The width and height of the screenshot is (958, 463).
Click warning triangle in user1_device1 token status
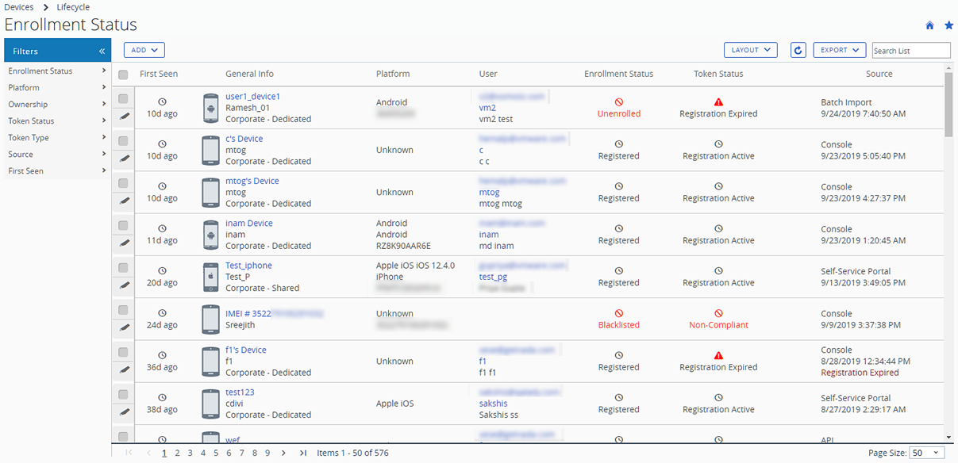[x=718, y=102]
